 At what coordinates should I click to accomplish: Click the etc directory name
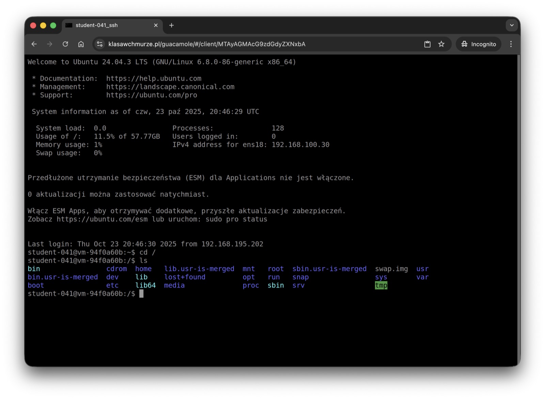point(112,285)
